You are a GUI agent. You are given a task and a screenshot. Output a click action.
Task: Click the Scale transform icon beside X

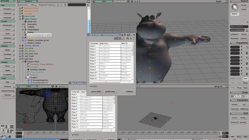(247, 47)
